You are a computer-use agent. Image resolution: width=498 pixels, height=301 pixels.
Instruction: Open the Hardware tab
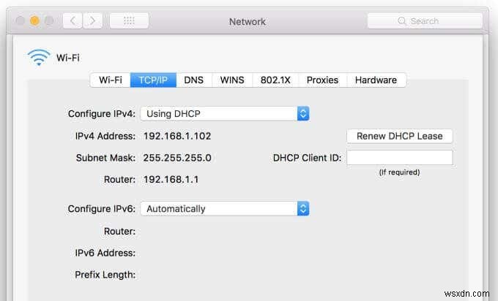tap(376, 80)
